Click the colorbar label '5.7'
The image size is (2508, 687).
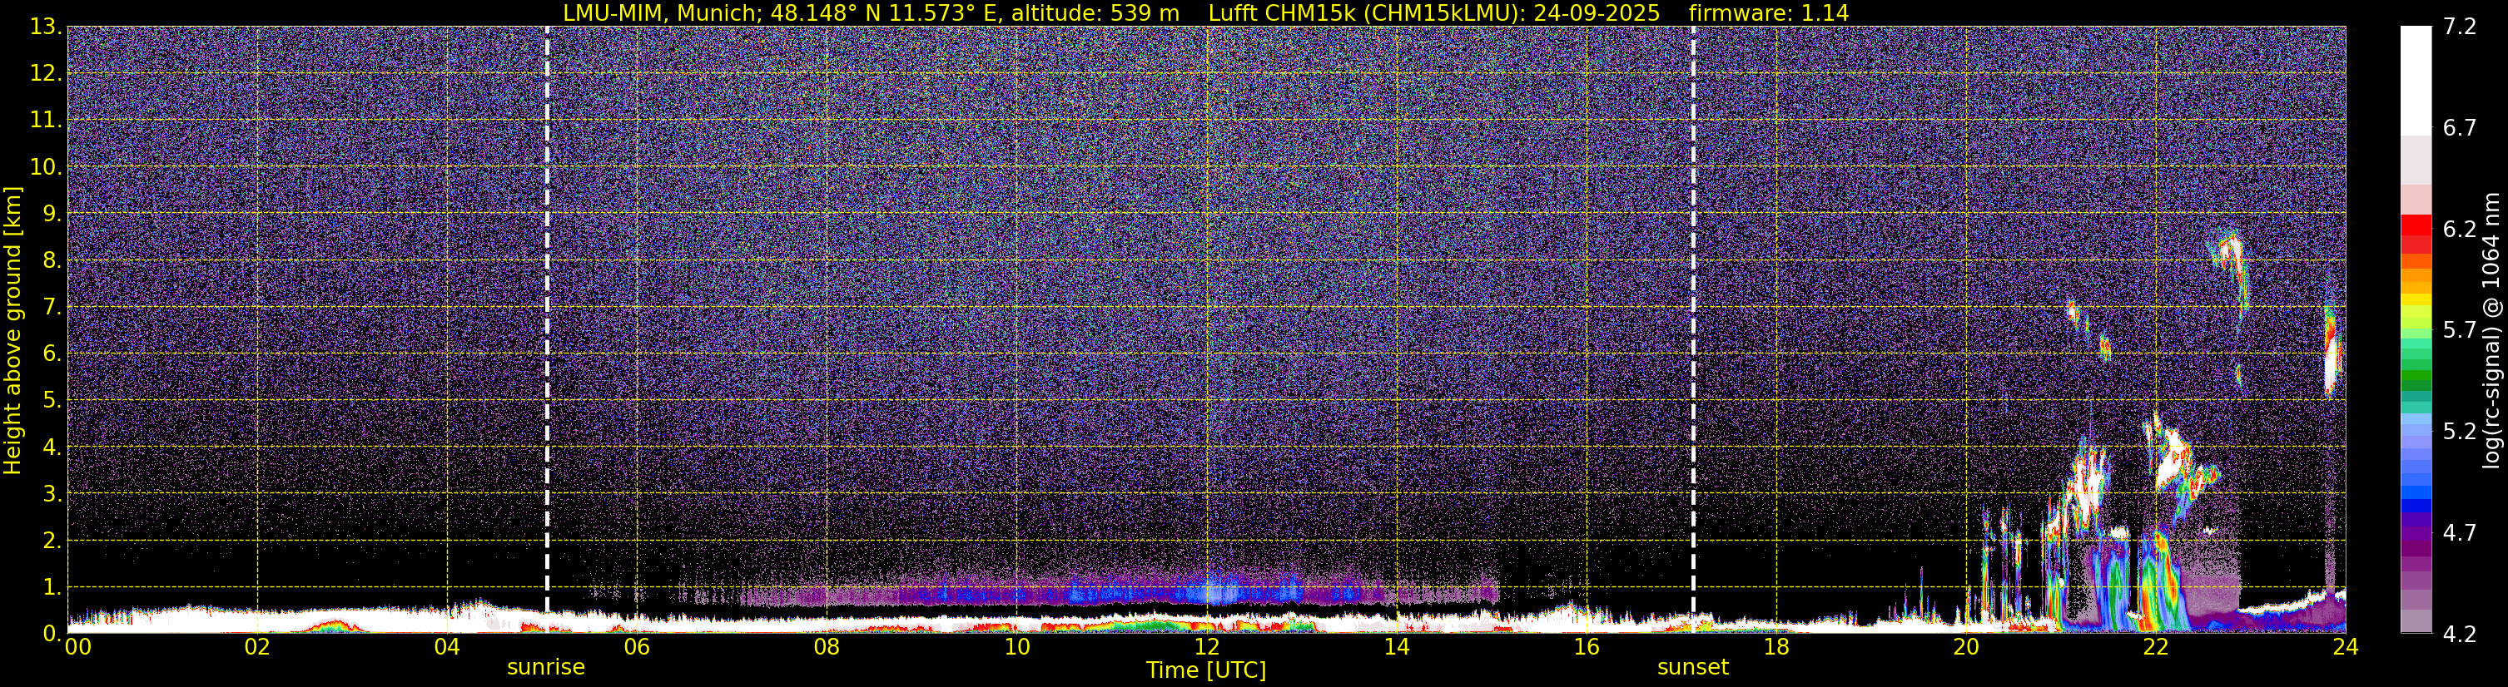click(2461, 330)
